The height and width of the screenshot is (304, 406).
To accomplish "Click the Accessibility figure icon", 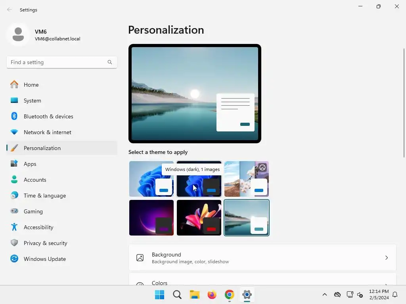I will click(x=14, y=227).
